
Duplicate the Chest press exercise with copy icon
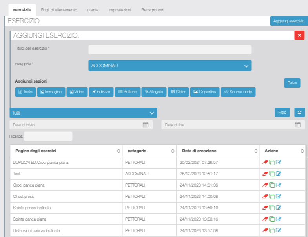pyautogui.click(x=272, y=196)
